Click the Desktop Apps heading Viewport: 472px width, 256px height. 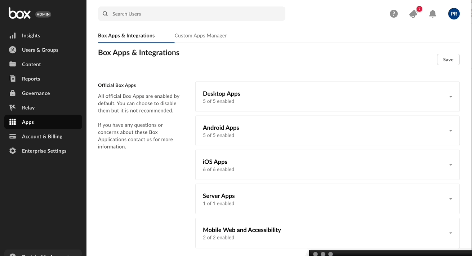click(x=222, y=94)
